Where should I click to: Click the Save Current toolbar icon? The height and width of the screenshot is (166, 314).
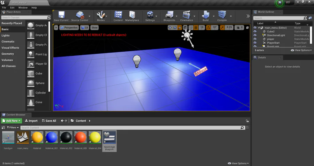tap(61, 16)
